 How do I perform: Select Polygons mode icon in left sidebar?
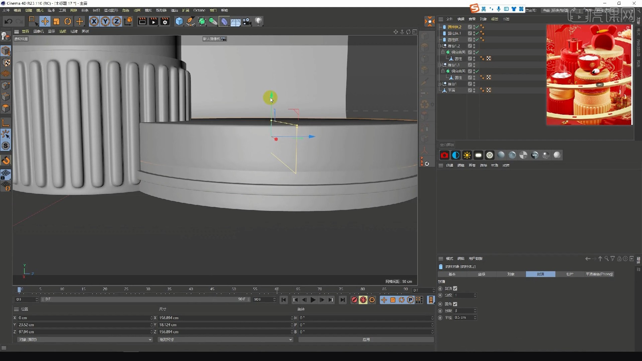6,108
